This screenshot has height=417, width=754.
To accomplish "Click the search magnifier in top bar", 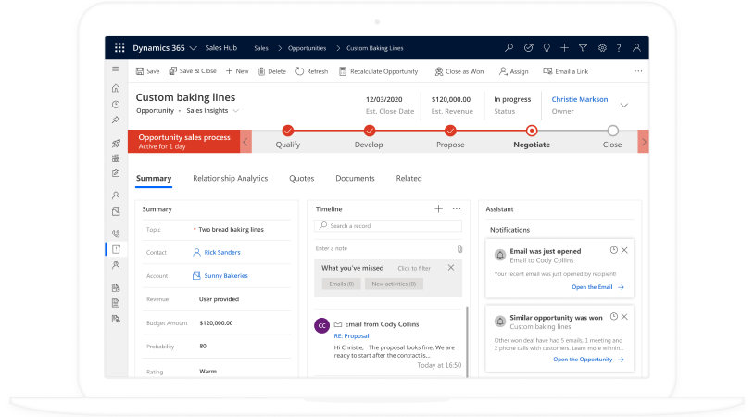I will (509, 47).
